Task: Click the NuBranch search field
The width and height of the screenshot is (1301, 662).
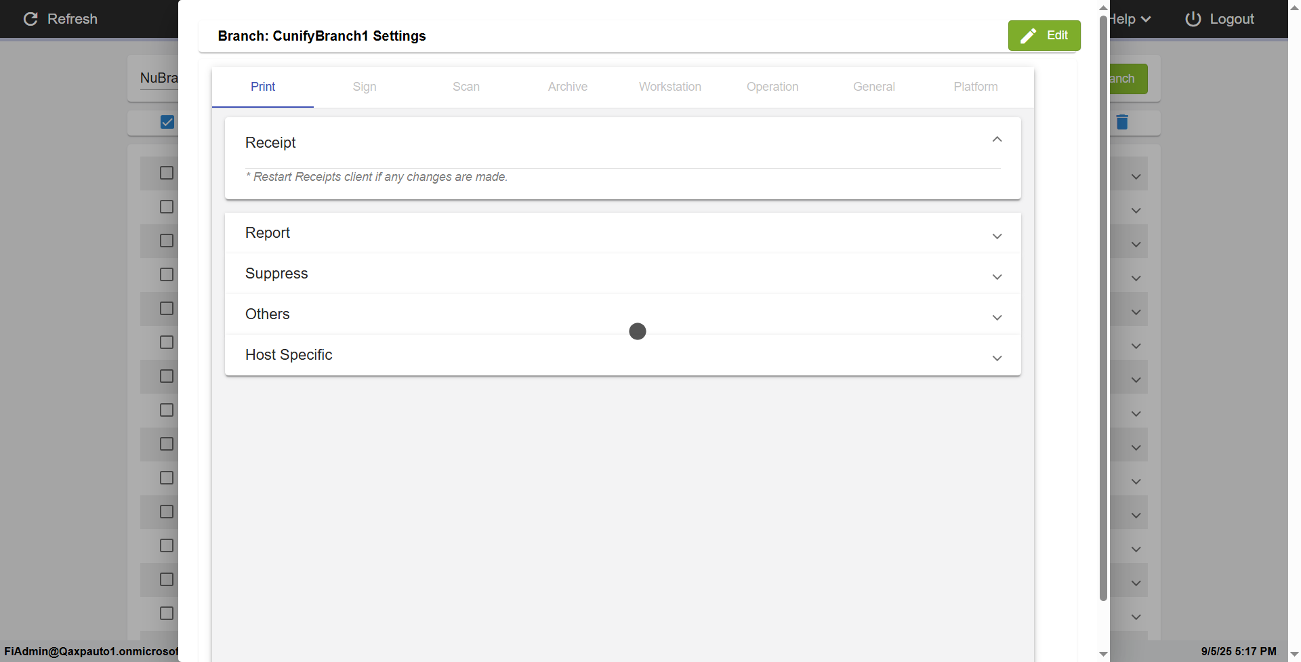Action: (x=159, y=79)
